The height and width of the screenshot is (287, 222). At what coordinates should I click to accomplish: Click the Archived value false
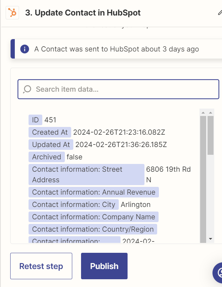click(x=74, y=157)
